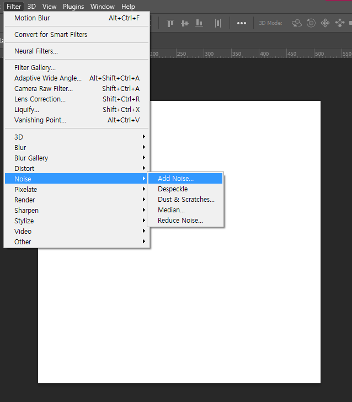Open the three-dots more options button

pos(242,23)
